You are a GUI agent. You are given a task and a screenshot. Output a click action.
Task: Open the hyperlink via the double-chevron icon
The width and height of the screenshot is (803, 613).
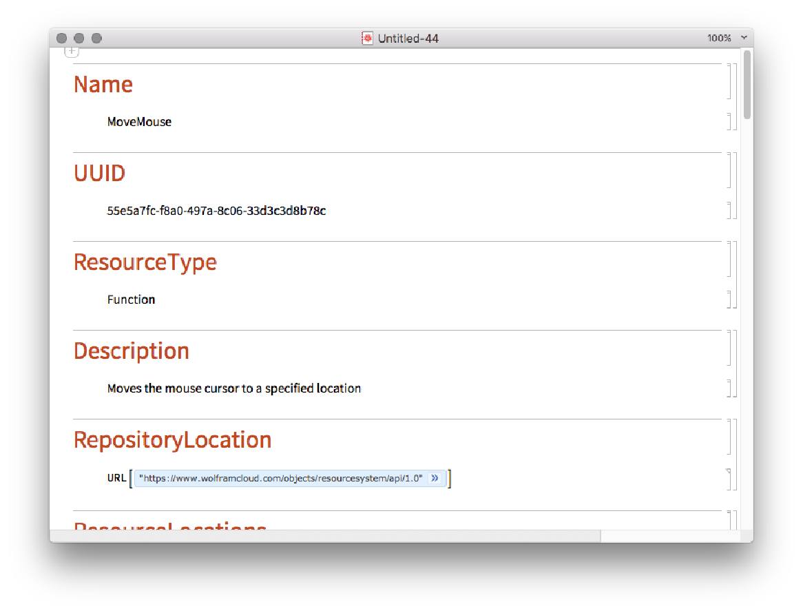[x=435, y=478]
